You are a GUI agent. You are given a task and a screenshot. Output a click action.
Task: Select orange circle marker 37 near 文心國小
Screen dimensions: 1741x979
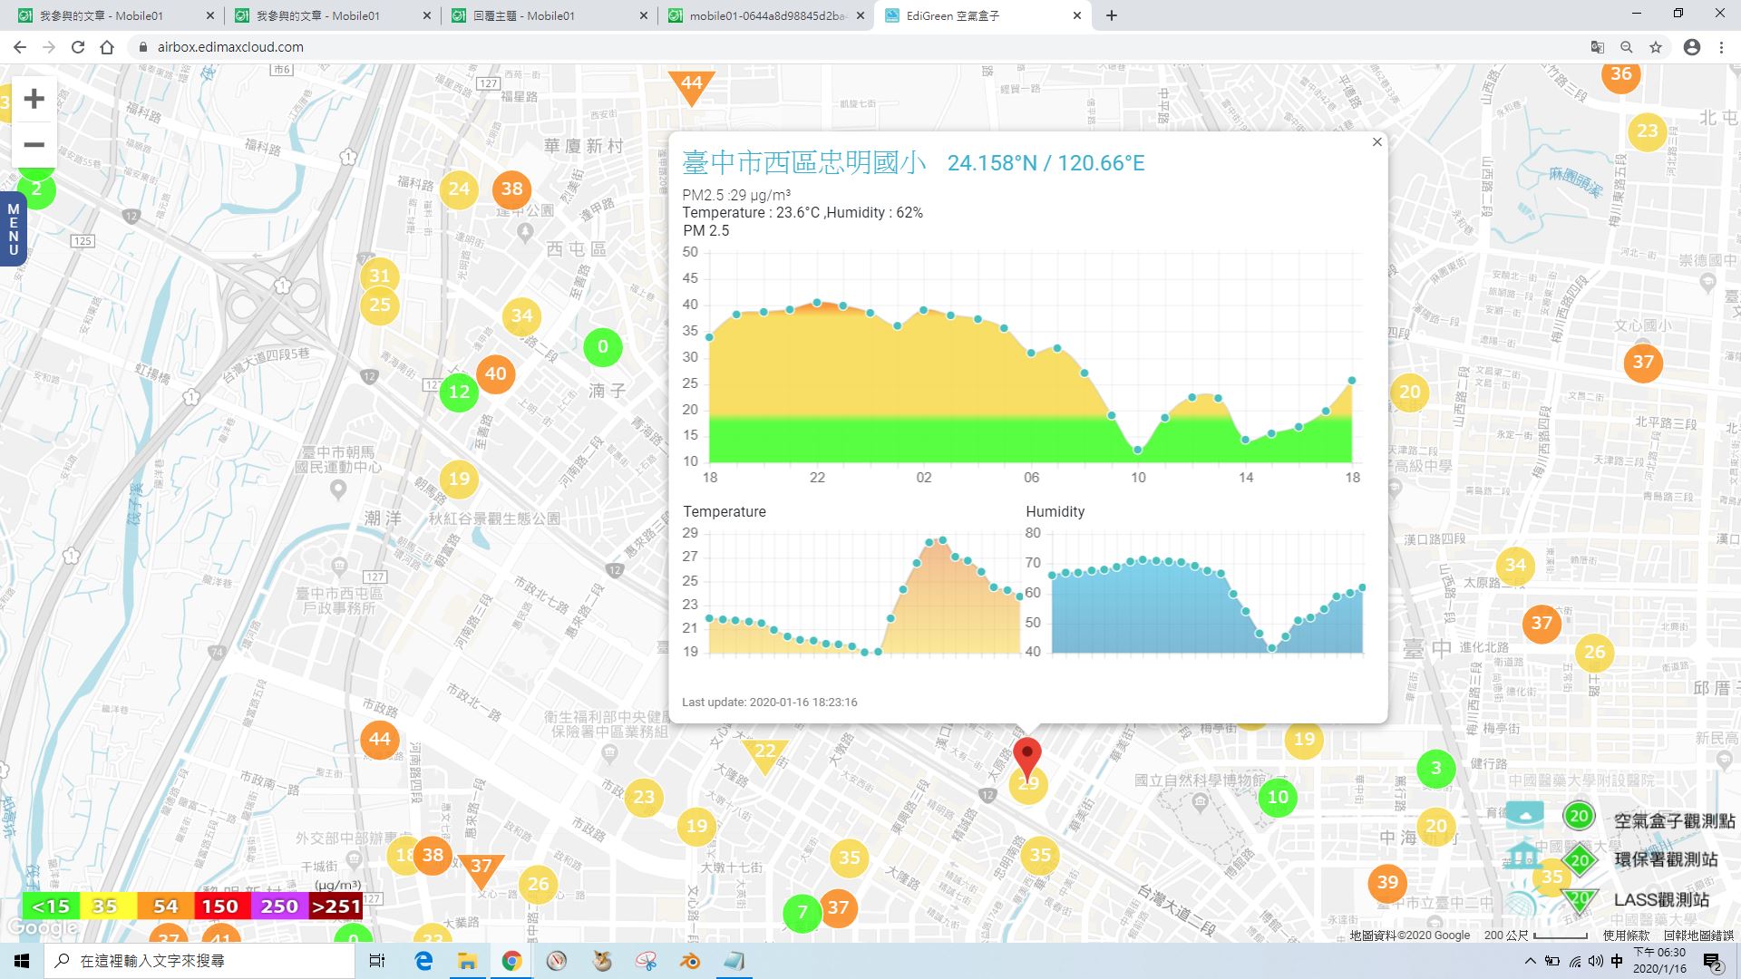pyautogui.click(x=1643, y=363)
